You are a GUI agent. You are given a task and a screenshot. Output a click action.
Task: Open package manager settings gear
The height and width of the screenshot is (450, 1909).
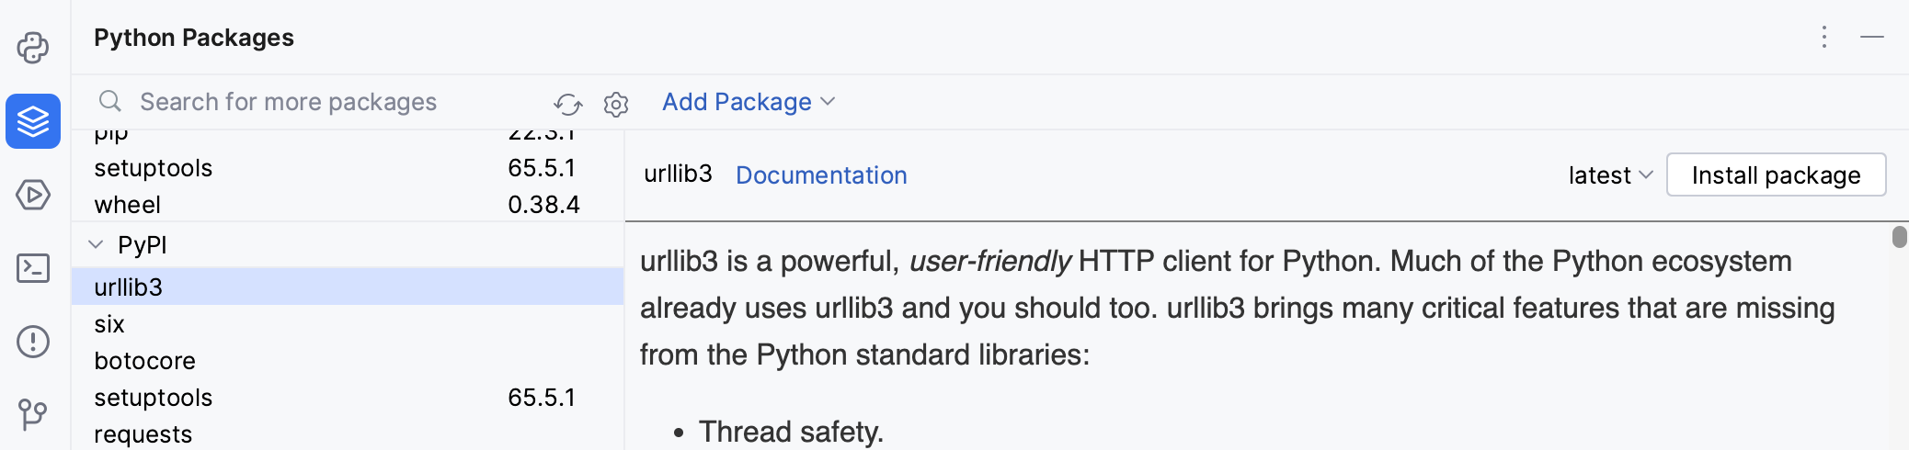click(x=616, y=104)
